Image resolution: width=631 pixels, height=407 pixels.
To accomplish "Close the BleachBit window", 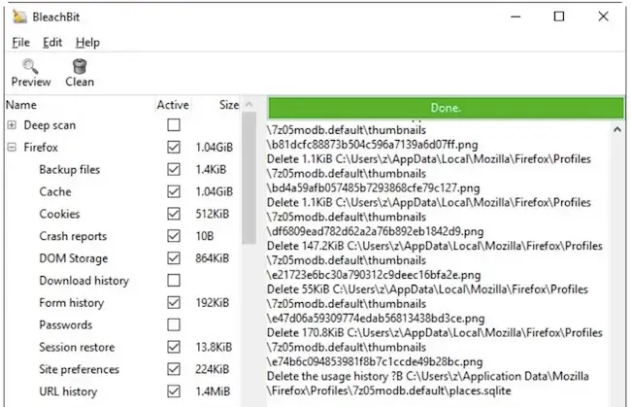I will pyautogui.click(x=603, y=17).
